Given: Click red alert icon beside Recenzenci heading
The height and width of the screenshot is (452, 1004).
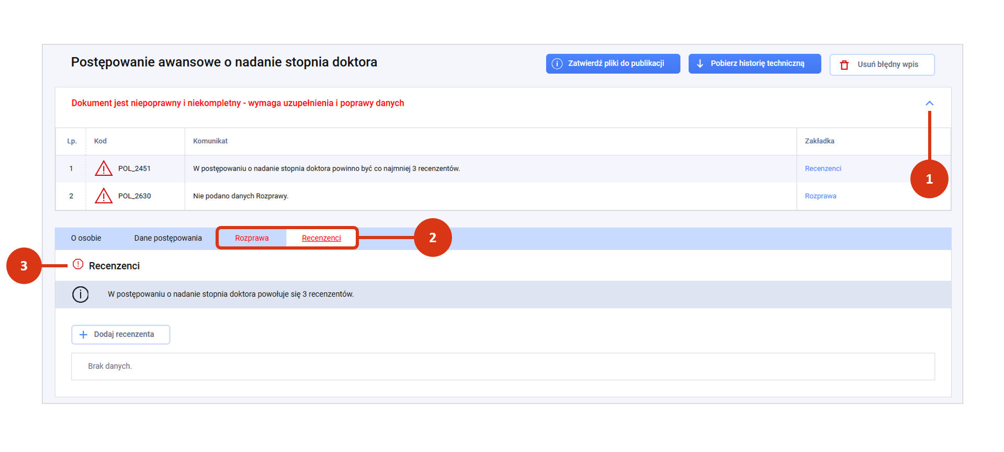Looking at the screenshot, I should [78, 264].
